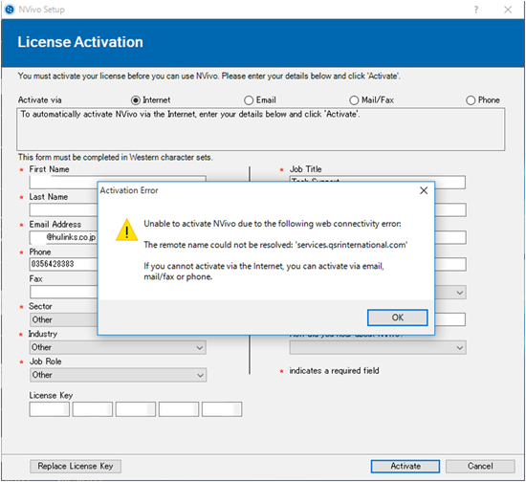The image size is (526, 482).
Task: Click the 'Unable to activate NVivo' message line
Action: pyautogui.click(x=273, y=224)
